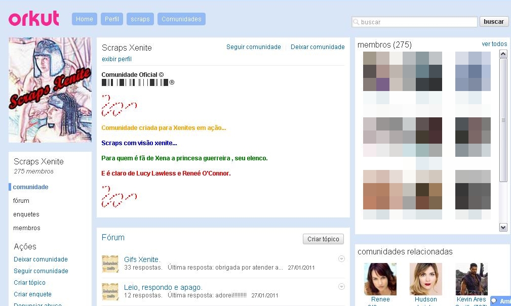Open the Leio, respondo e apago. topic
511x306 pixels.
[163, 287]
